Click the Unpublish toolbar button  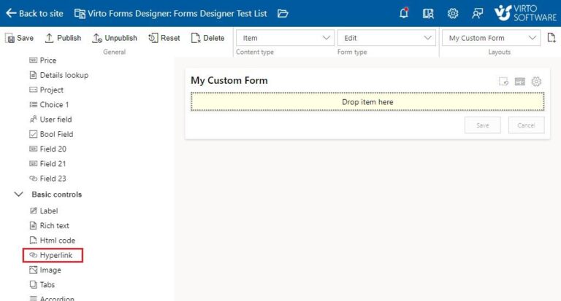(x=115, y=38)
